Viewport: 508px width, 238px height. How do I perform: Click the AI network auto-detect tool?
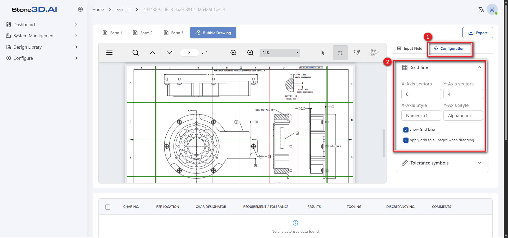374,53
